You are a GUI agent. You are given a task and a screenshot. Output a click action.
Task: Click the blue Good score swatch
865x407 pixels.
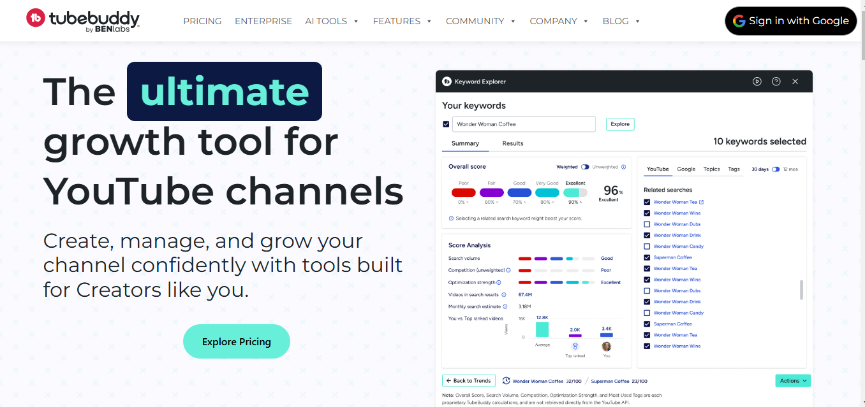pos(519,192)
